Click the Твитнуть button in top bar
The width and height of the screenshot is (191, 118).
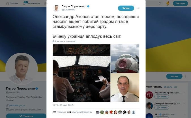click(181, 3)
